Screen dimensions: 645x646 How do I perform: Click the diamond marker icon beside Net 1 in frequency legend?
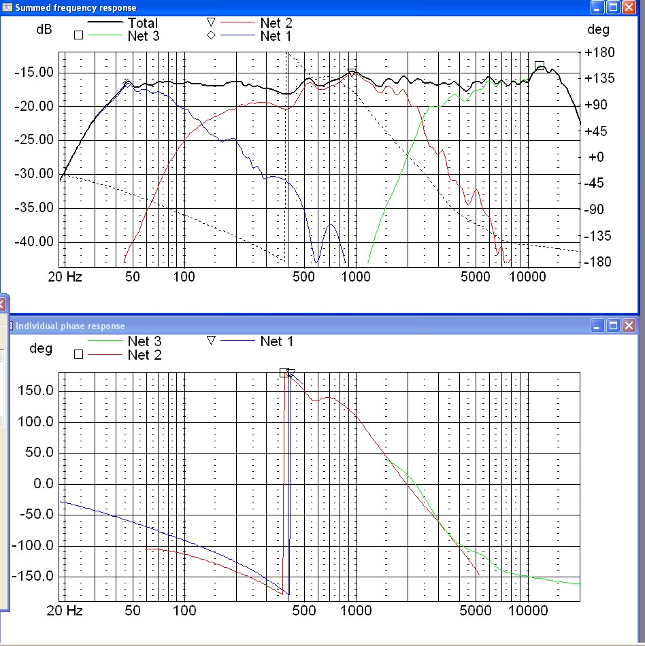211,35
